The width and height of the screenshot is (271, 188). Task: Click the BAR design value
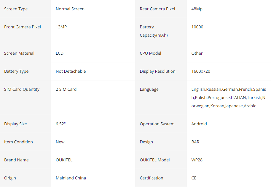(195, 142)
